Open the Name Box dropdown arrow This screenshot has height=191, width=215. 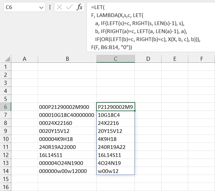click(41, 7)
